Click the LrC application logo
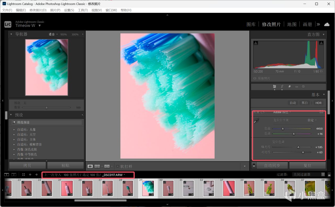Image resolution: width=335 pixels, height=207 pixels. [8, 24]
